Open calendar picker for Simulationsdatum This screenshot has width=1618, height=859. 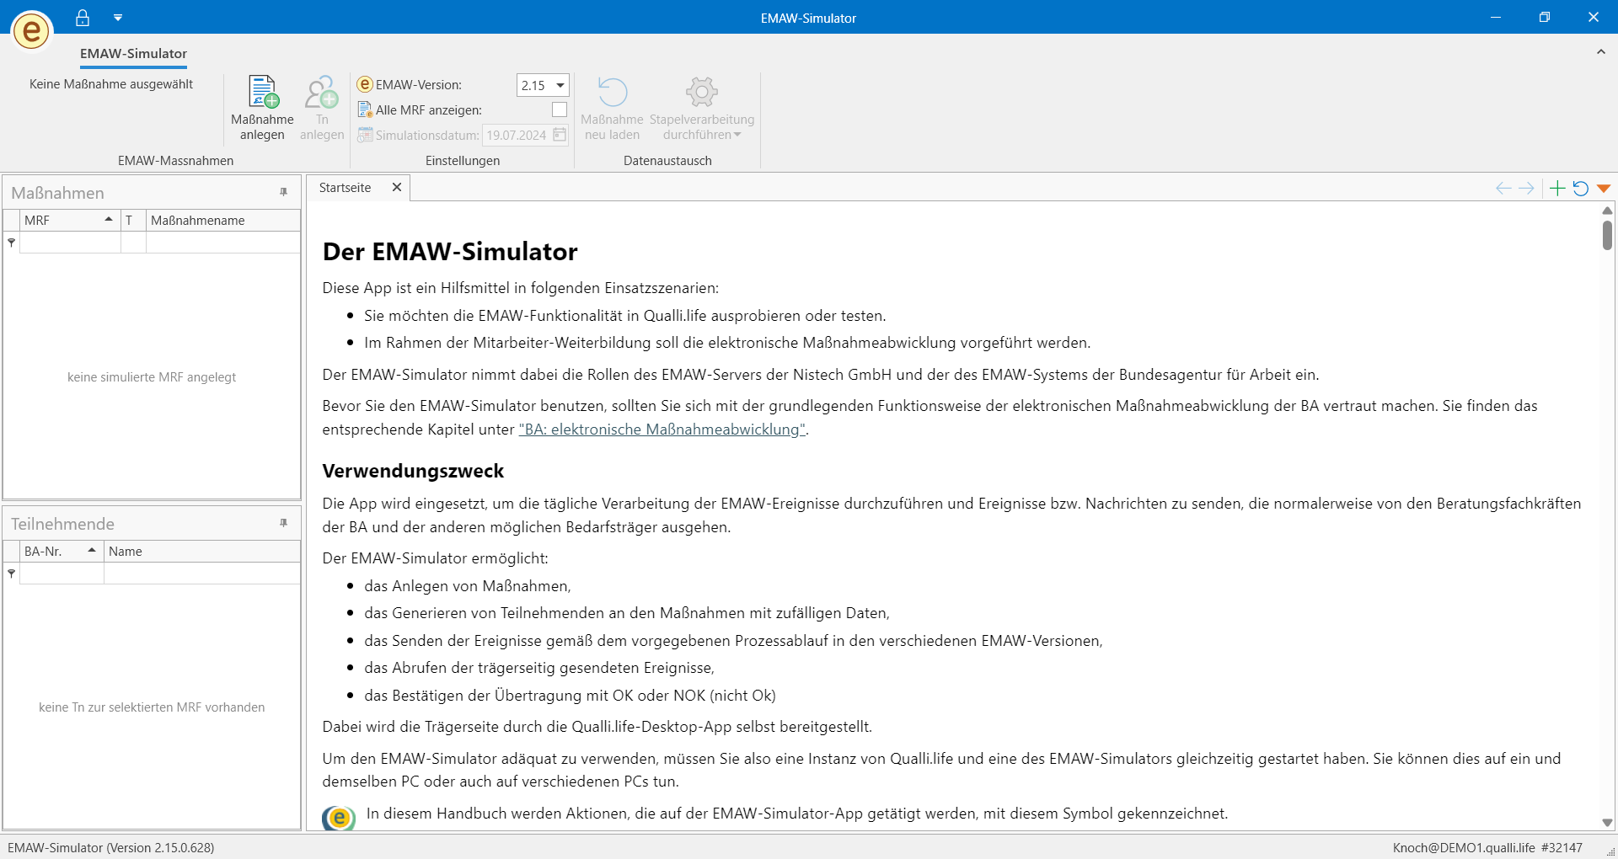(x=560, y=135)
